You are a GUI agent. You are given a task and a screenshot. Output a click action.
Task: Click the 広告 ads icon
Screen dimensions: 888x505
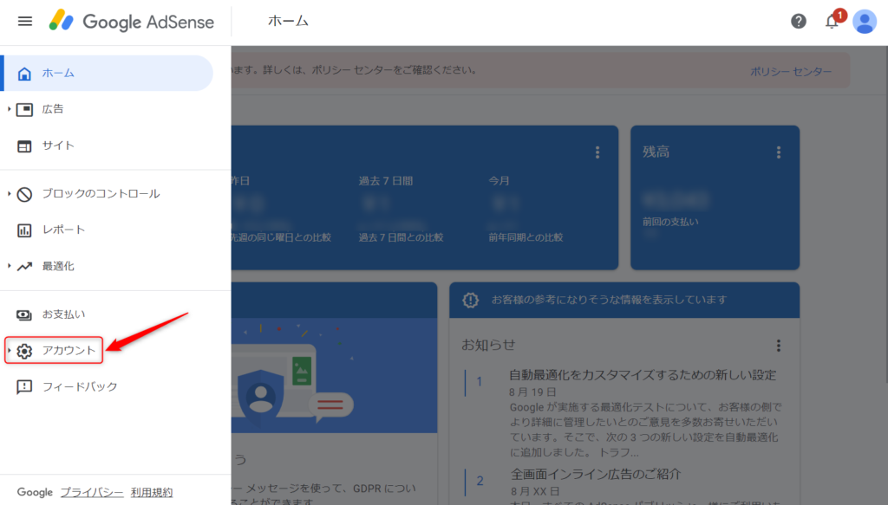pos(24,110)
